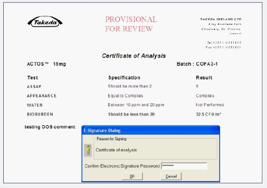Click the Takeda Ireland Ltd address block
This screenshot has width=267, height=188.
pyautogui.click(x=221, y=33)
